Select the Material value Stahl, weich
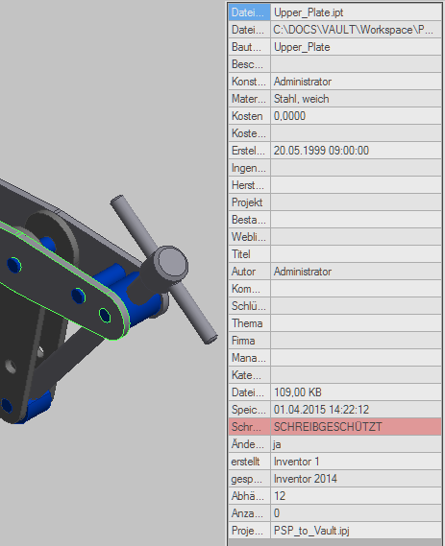Image resolution: width=445 pixels, height=546 pixels. point(356,99)
